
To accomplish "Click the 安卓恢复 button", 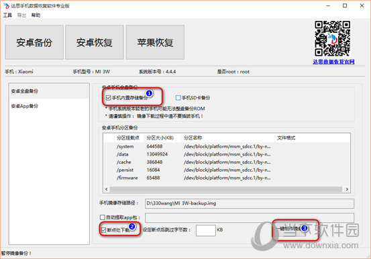I will point(95,42).
